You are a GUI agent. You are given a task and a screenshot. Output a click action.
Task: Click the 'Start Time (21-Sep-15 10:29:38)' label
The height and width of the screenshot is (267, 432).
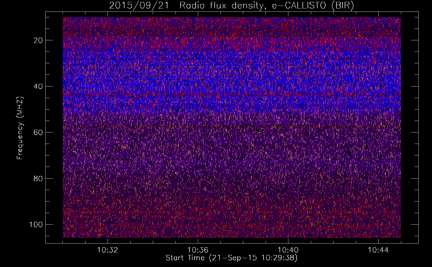pos(231,258)
